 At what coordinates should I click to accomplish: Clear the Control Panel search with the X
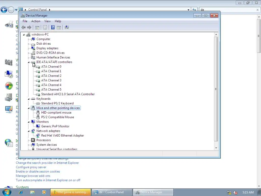coord(257,10)
